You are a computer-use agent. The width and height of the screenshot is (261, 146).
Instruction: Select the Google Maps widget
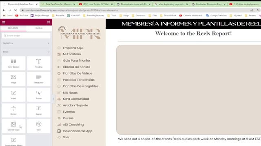pyautogui.click(x=13, y=126)
